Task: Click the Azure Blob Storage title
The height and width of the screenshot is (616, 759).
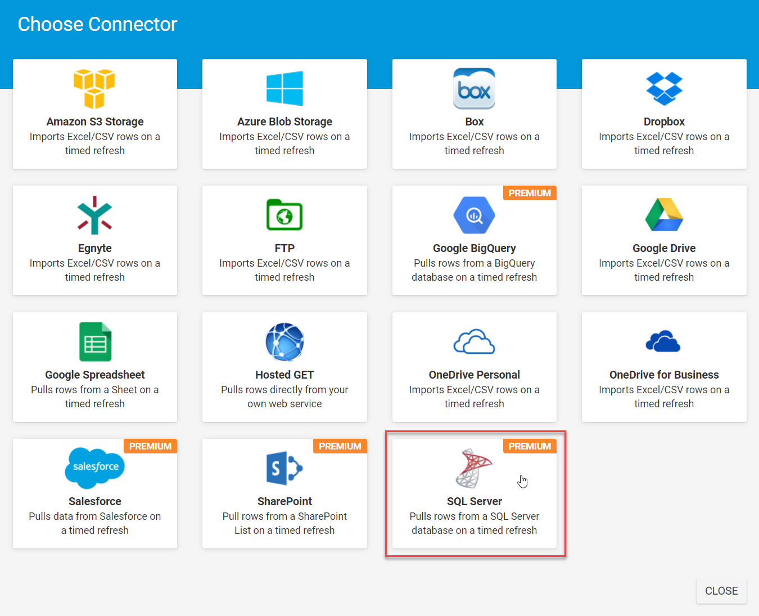Action: click(284, 122)
